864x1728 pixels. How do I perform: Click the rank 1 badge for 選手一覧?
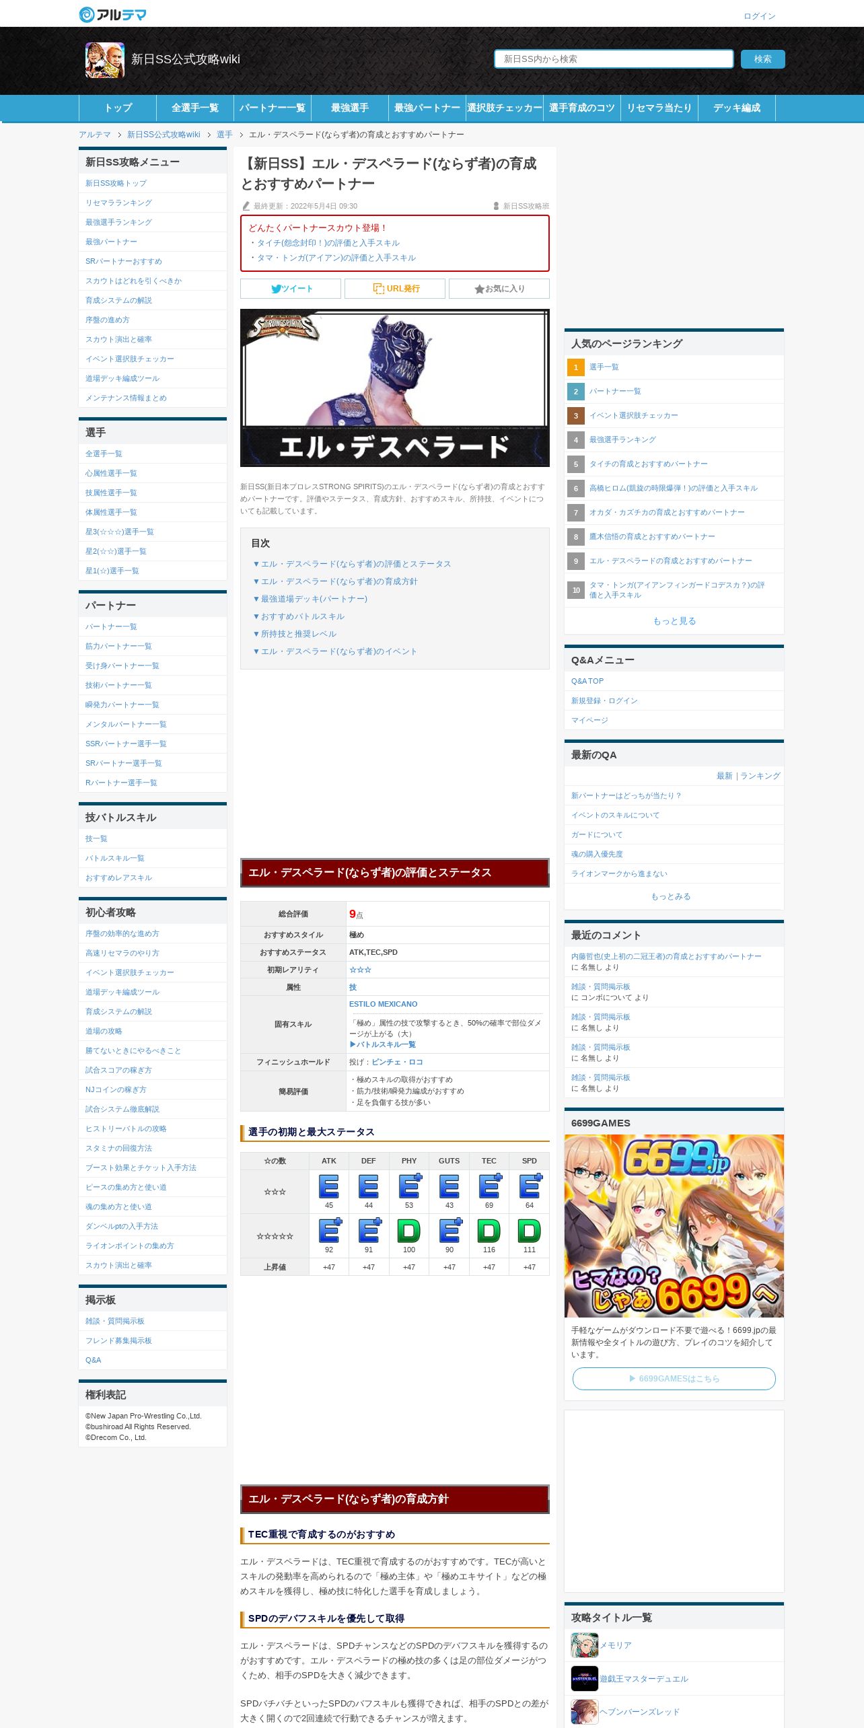click(x=576, y=367)
